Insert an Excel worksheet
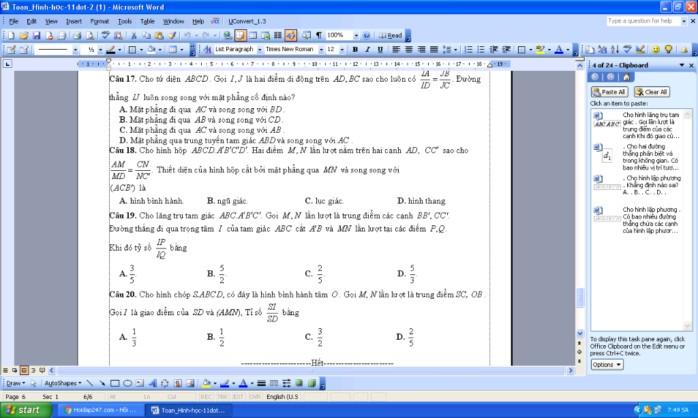Image resolution: width=698 pixels, height=418 pixels. coord(266,35)
